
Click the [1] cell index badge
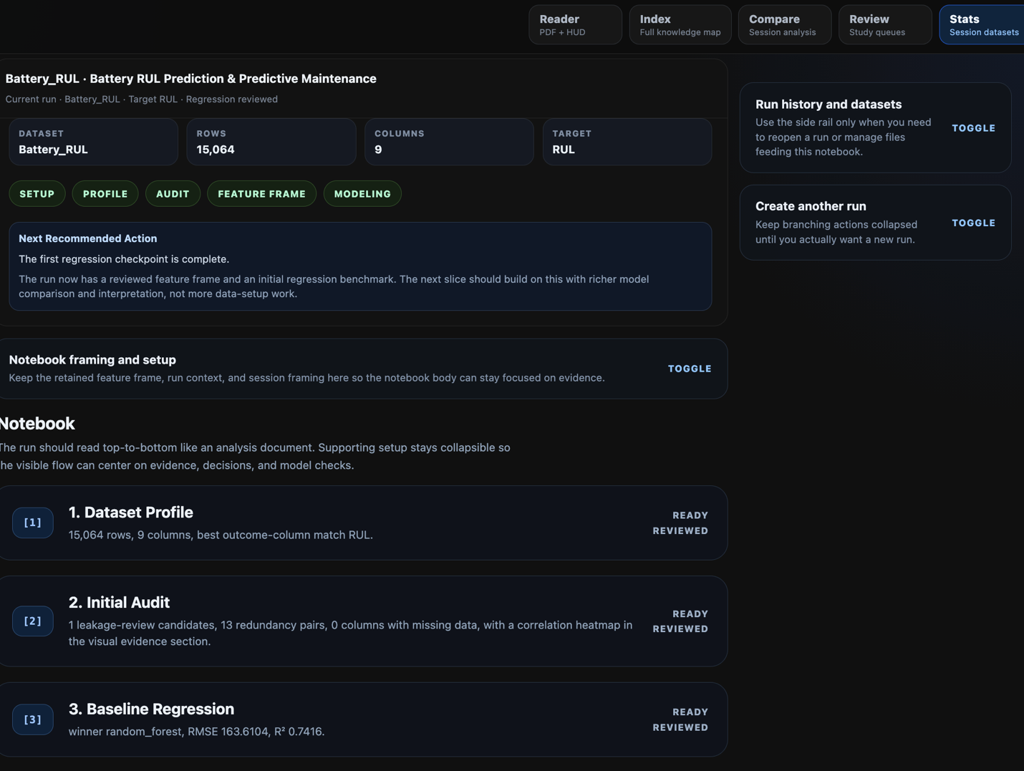pyautogui.click(x=33, y=523)
